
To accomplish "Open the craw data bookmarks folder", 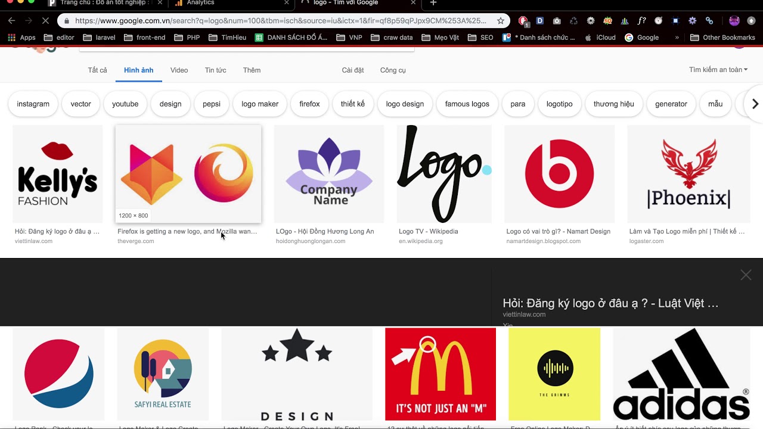I will pyautogui.click(x=392, y=38).
